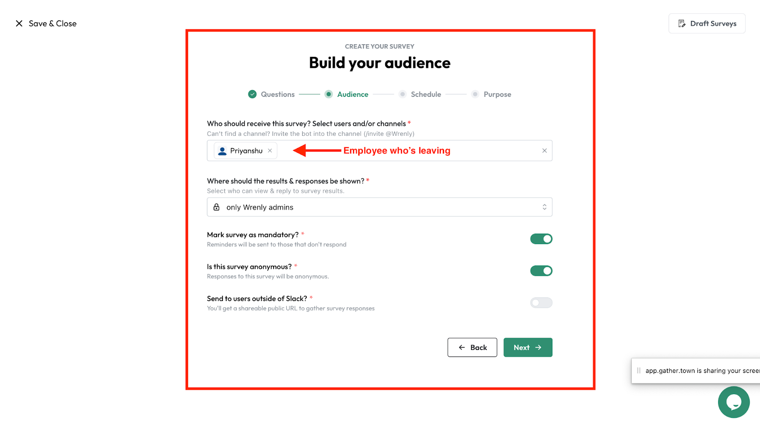Click the 'Save & Close' label
This screenshot has width=760, height=425.
pos(52,23)
